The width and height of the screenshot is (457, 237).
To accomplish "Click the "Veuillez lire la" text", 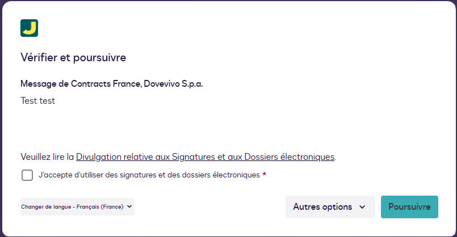I will coord(47,156).
